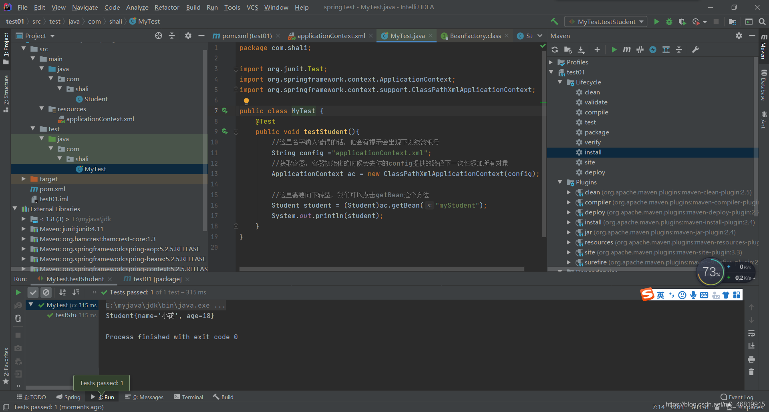The image size is (769, 412).
Task: Open the Analyze menu
Action: (137, 7)
